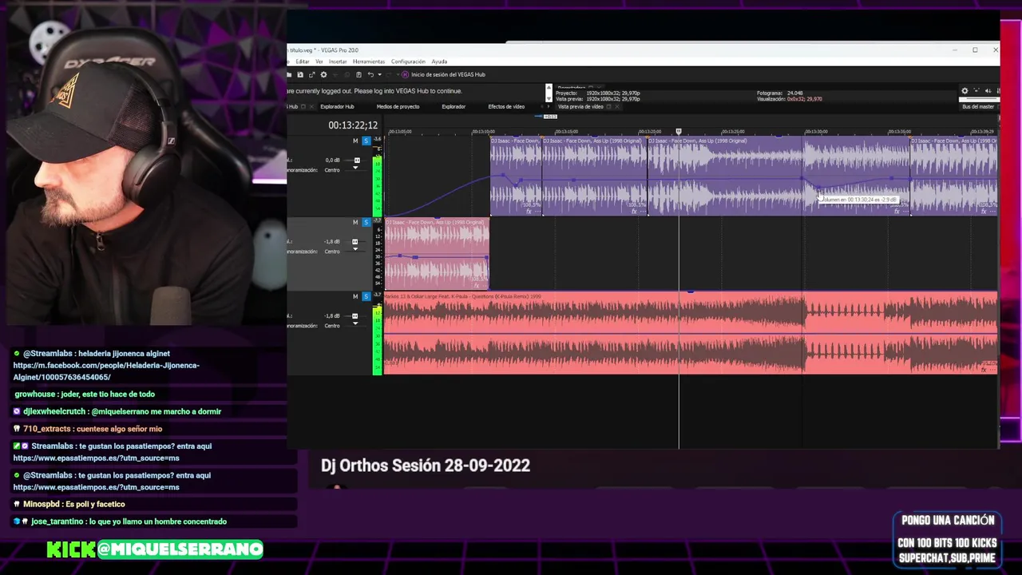Click the 00:13:30;00 ruler time label
This screenshot has height=575, width=1022.
[816, 131]
